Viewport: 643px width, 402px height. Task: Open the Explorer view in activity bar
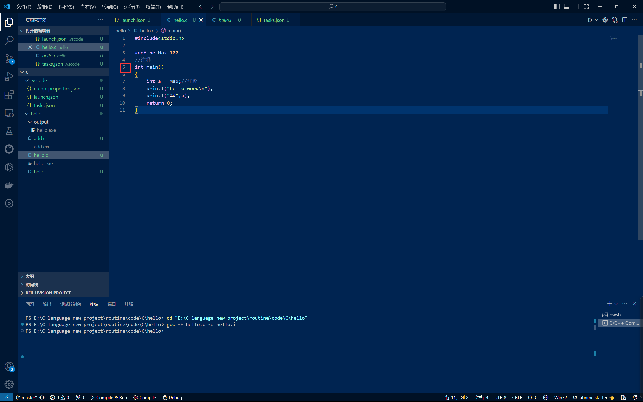pos(9,22)
